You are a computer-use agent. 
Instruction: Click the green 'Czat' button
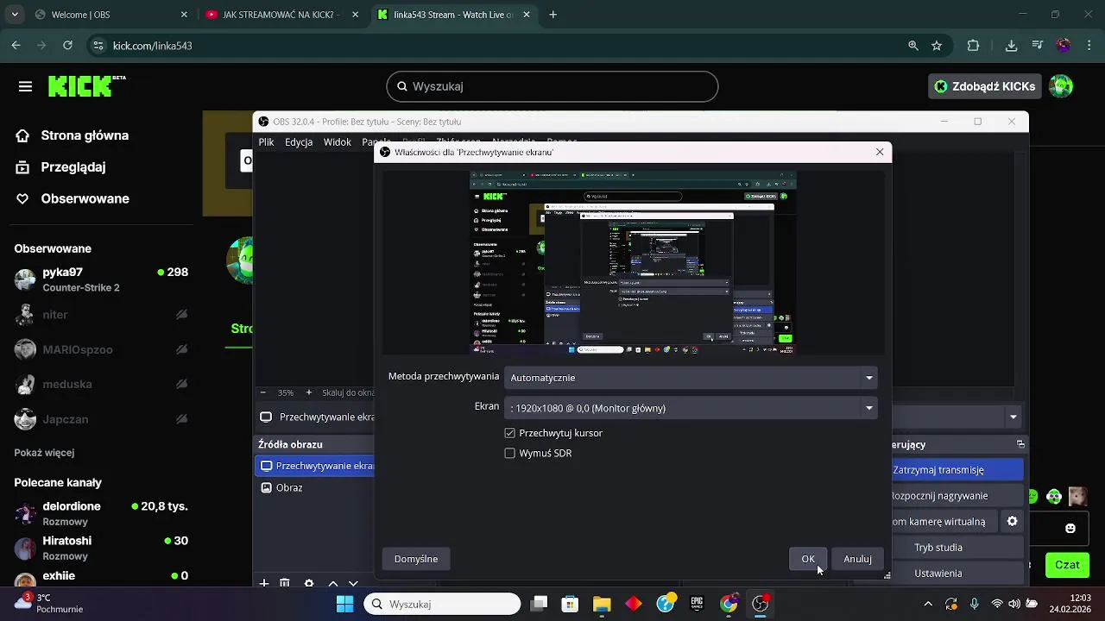pos(1067,565)
